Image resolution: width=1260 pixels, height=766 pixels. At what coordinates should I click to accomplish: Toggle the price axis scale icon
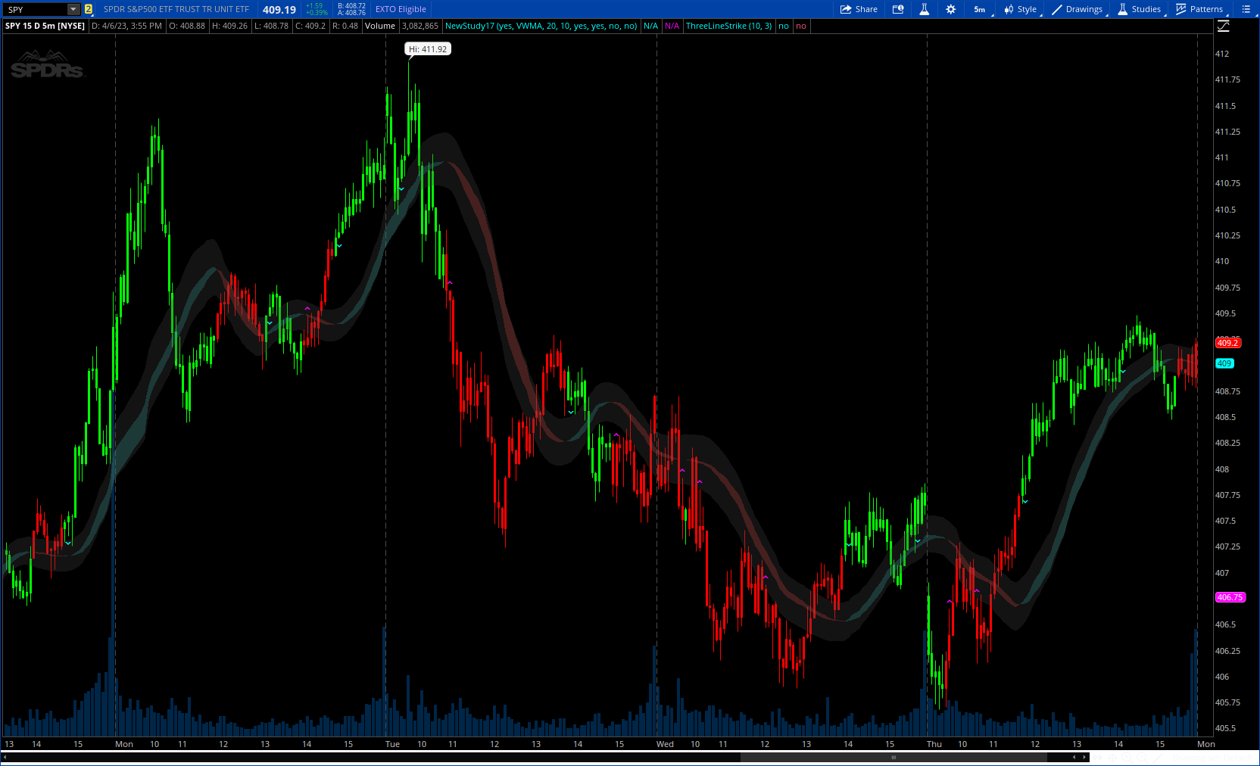[x=1223, y=26]
